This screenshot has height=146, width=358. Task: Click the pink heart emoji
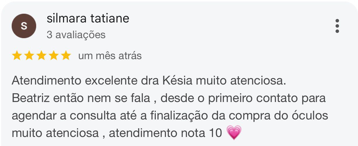click(234, 133)
